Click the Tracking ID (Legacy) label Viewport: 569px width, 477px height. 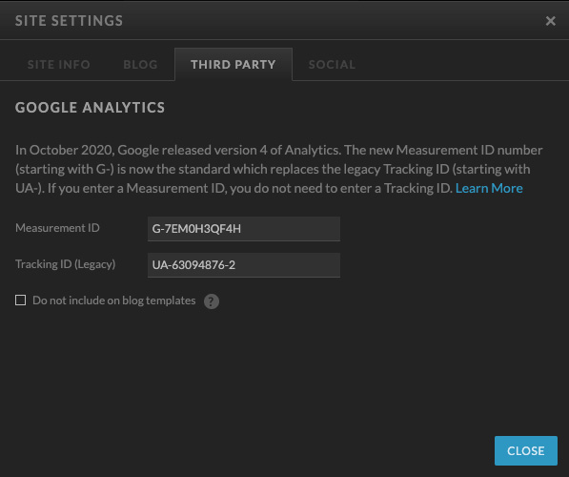click(x=66, y=264)
